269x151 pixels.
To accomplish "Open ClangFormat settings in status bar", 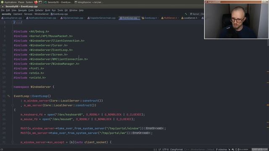I will 176,149.
